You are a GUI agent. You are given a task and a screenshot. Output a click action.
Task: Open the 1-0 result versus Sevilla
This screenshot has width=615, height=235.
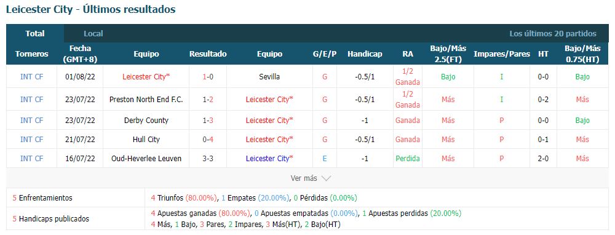(208, 77)
